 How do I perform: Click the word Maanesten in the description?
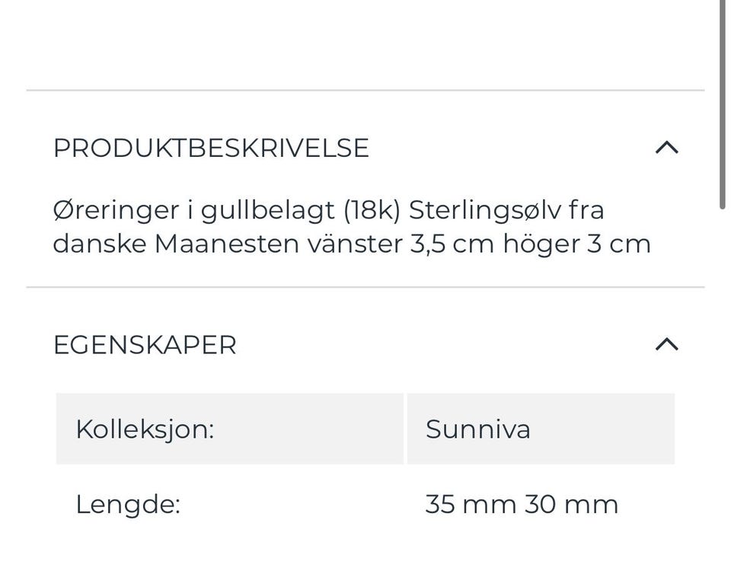coord(230,244)
